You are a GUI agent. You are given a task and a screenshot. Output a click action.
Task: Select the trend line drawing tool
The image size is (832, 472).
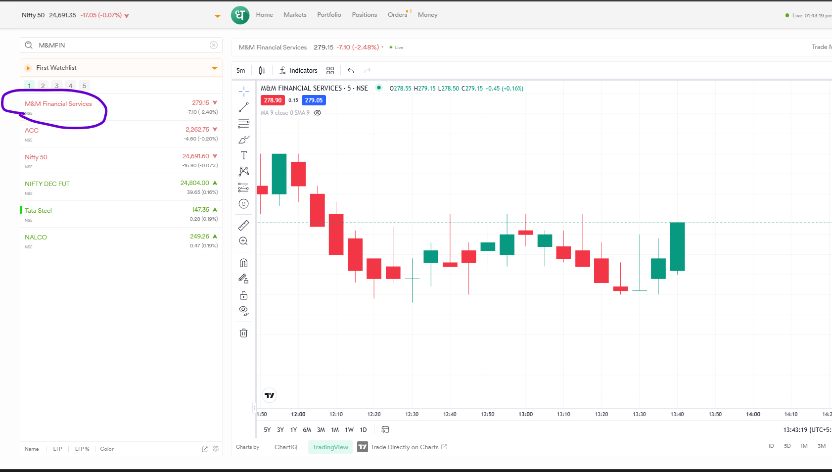[x=243, y=107]
